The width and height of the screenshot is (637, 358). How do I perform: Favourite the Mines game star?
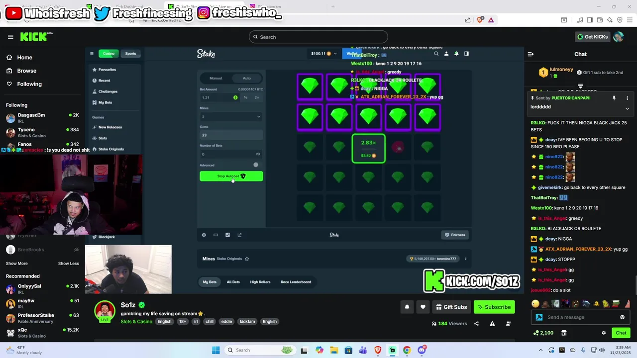click(x=247, y=259)
